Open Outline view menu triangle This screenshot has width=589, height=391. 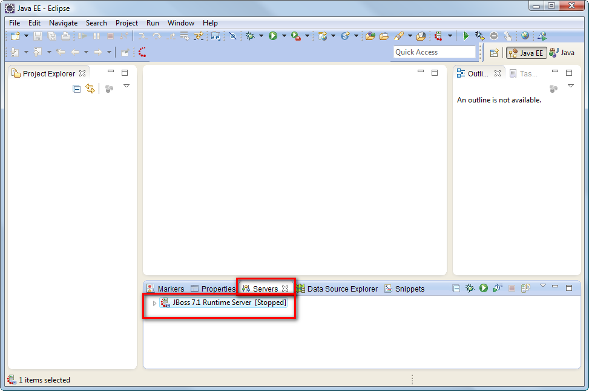point(571,86)
